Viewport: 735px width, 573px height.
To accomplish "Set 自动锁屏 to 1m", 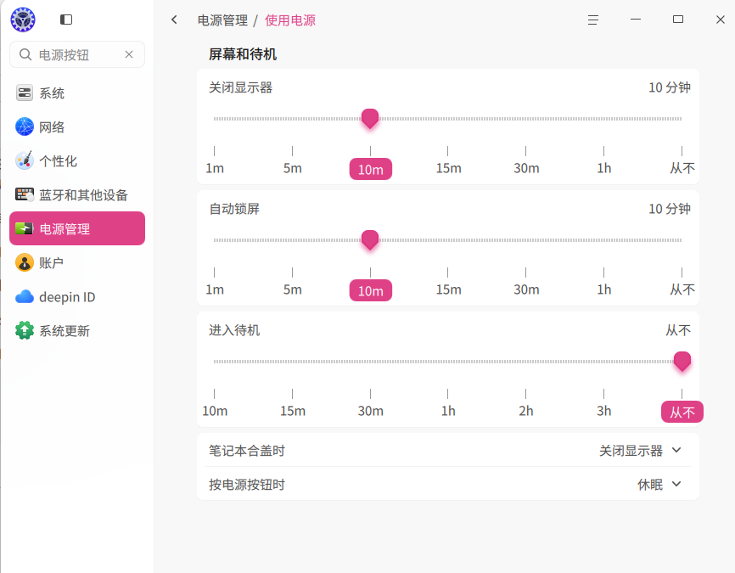I will pyautogui.click(x=214, y=289).
